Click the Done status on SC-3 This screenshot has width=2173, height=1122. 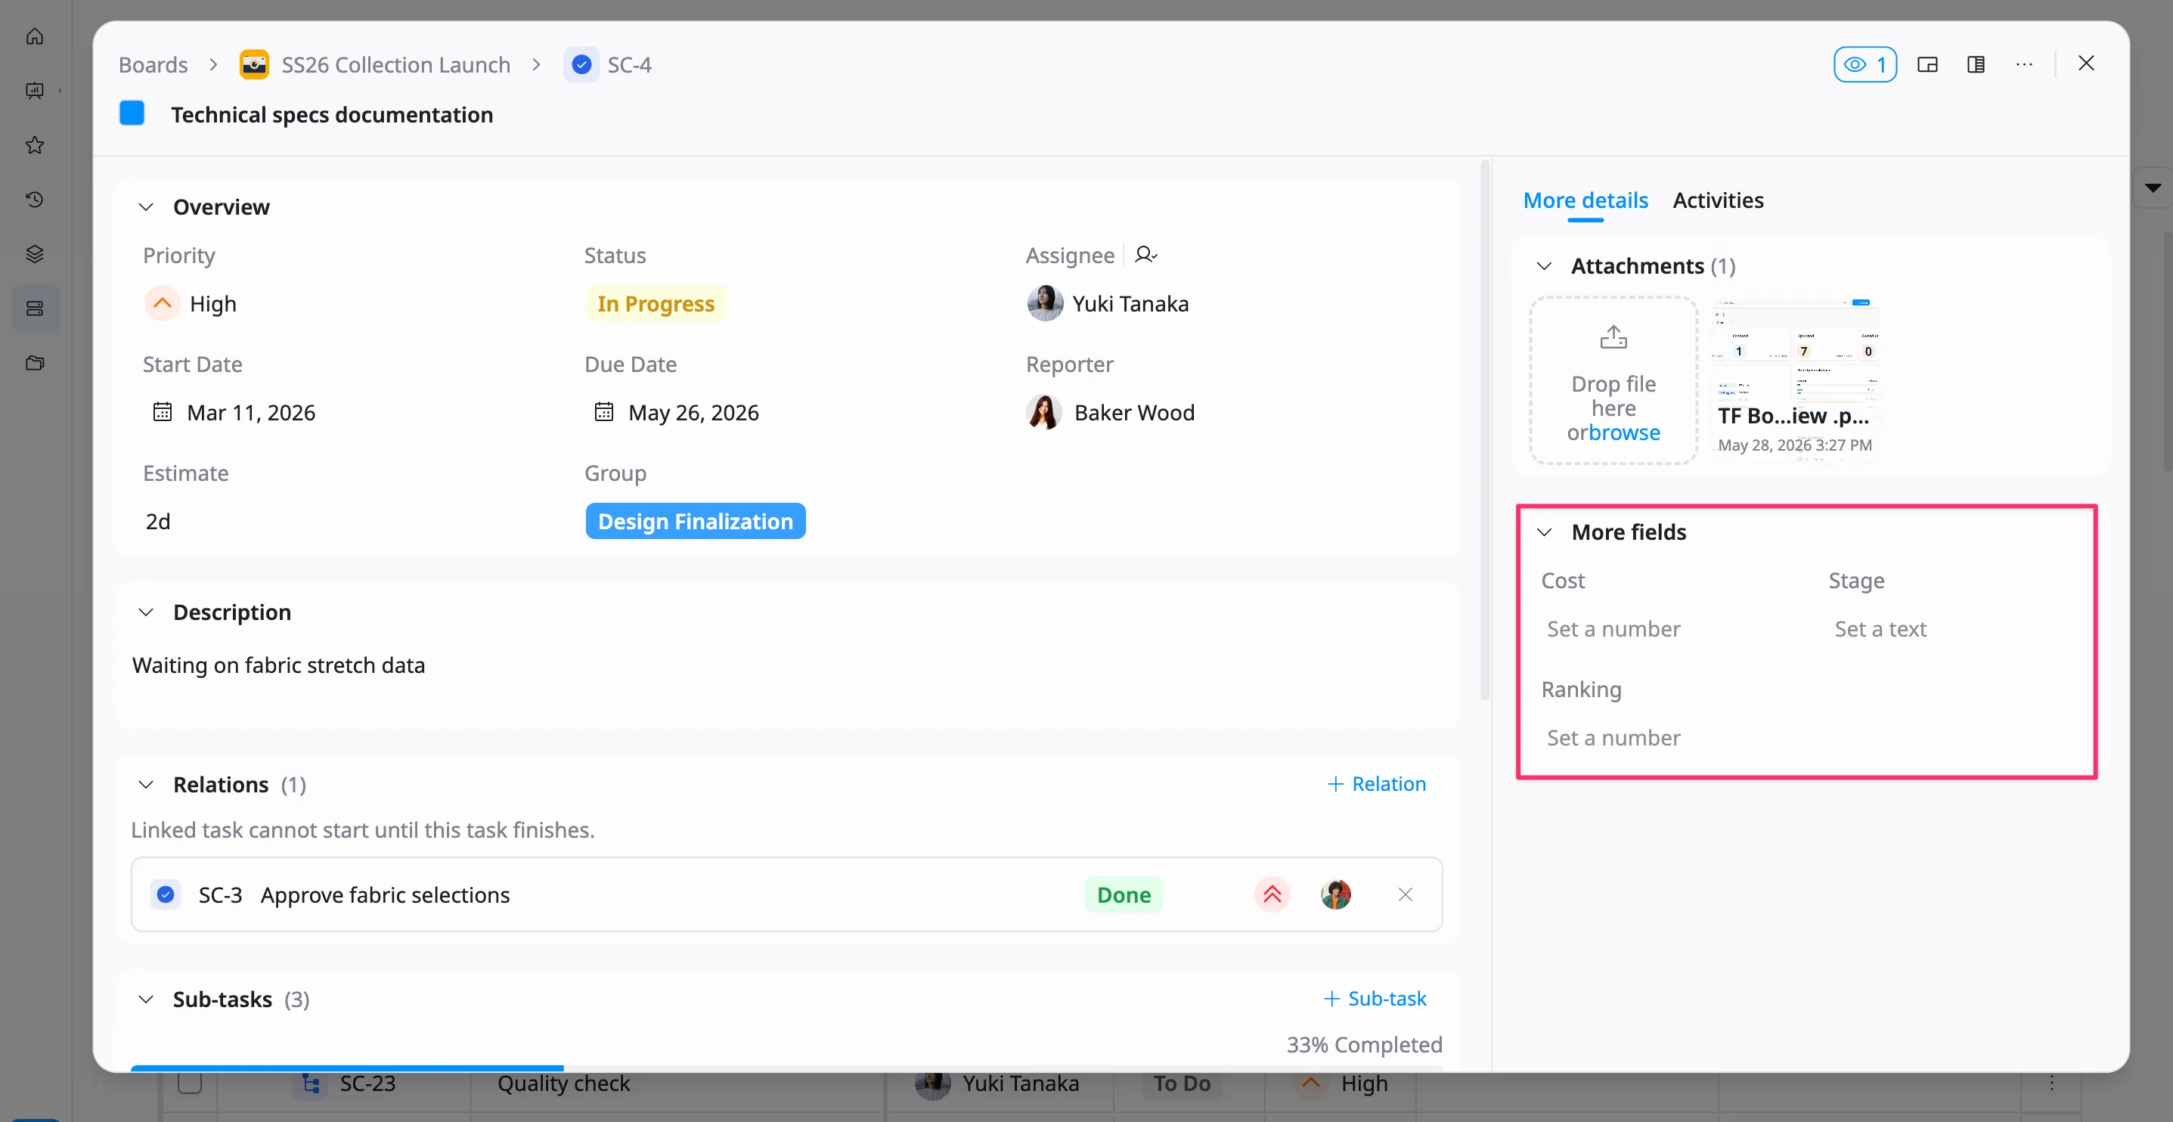[1124, 894]
